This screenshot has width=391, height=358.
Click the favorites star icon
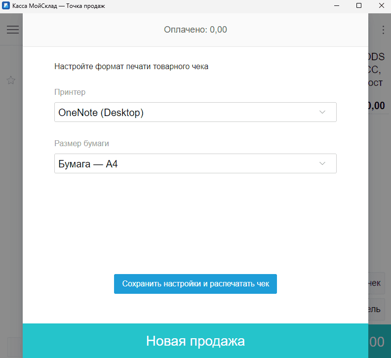coord(11,80)
